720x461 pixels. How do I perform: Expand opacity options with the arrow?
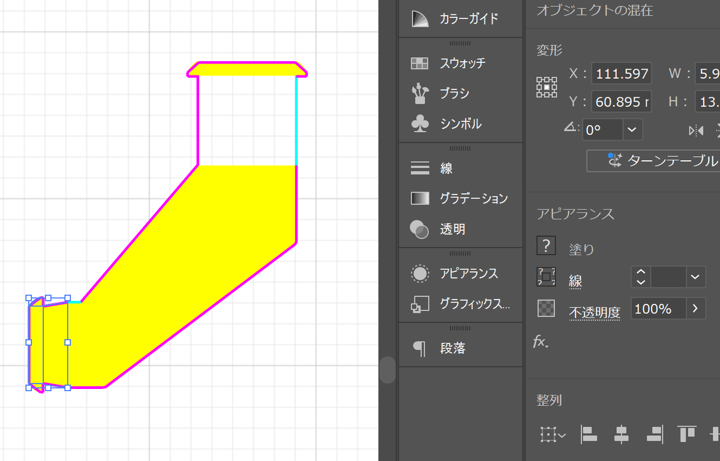[x=695, y=309]
